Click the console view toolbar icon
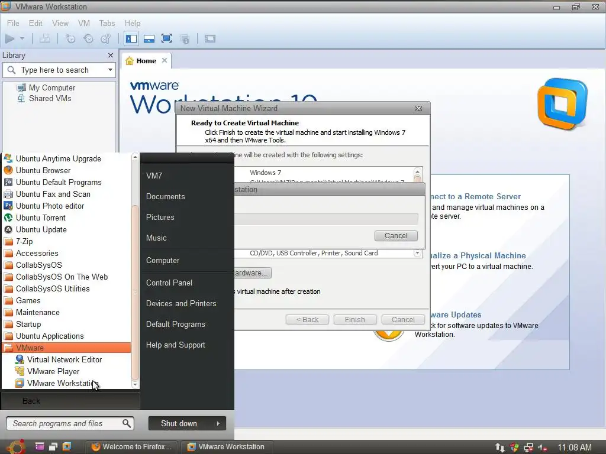 click(x=210, y=38)
